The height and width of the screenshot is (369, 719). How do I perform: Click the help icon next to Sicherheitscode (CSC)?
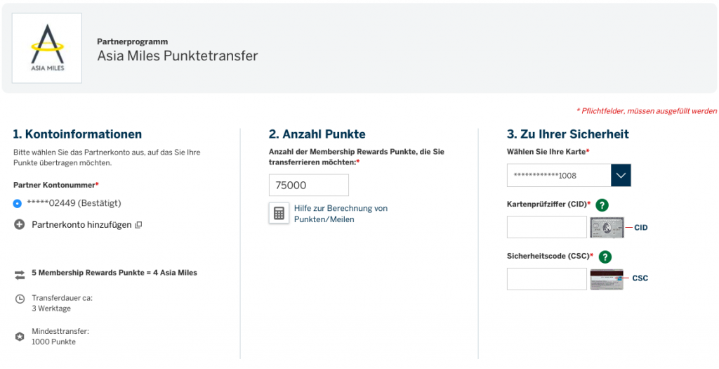click(605, 257)
